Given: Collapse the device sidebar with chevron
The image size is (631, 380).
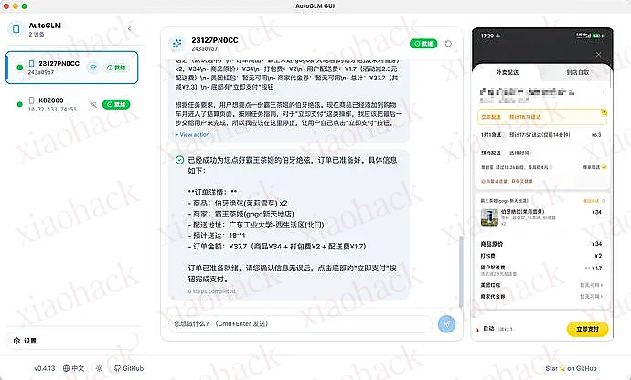Looking at the screenshot, I should click(129, 30).
